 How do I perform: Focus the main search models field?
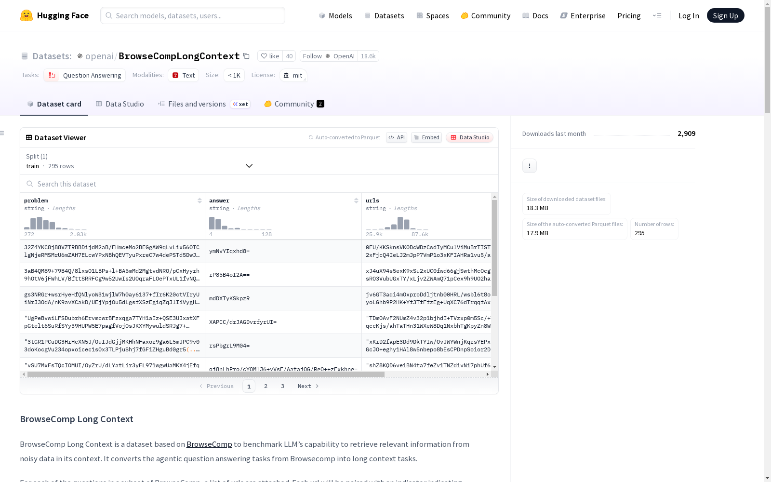pyautogui.click(x=193, y=15)
